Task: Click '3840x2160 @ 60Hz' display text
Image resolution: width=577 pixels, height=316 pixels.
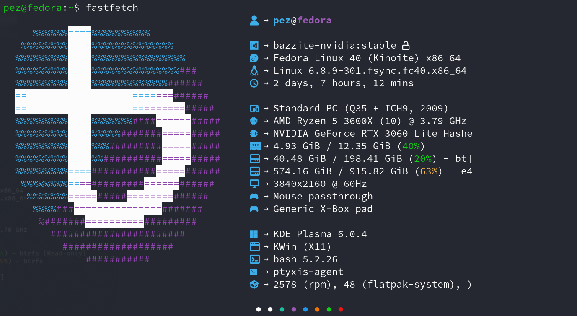Action: [x=320, y=184]
